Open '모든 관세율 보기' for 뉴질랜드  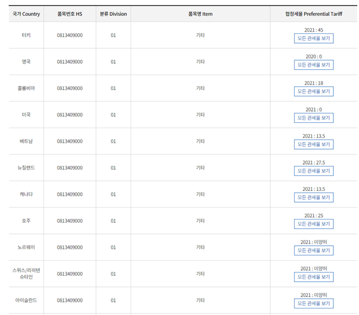[x=314, y=171]
